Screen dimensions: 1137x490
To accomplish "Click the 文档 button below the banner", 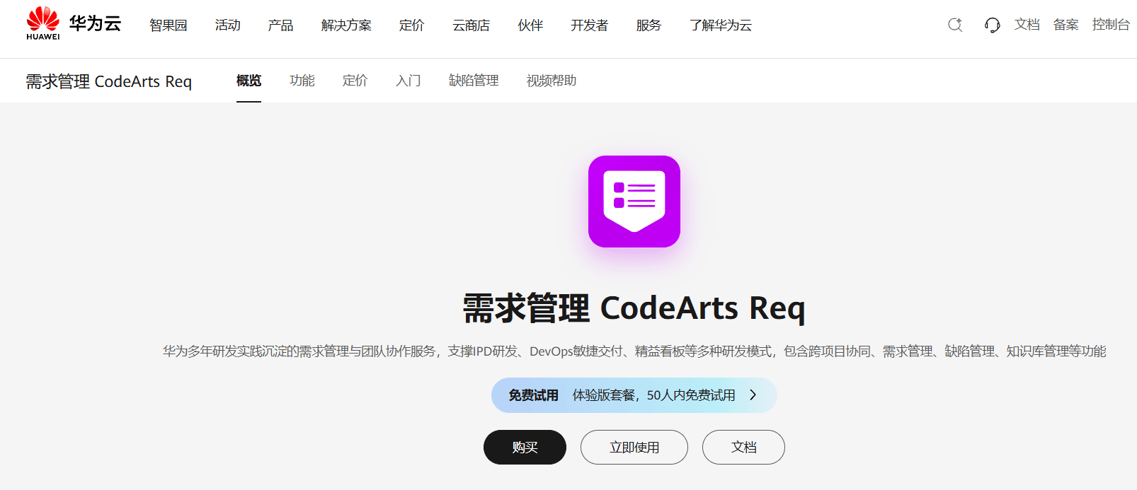I will click(743, 448).
